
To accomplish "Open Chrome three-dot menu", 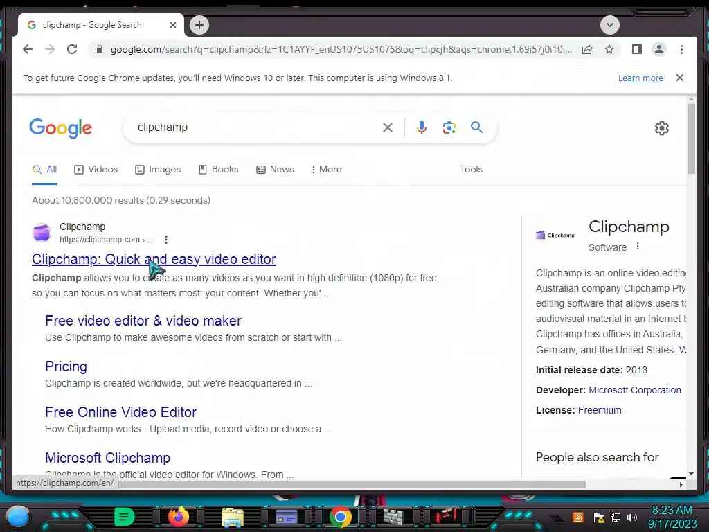I will coord(681,49).
